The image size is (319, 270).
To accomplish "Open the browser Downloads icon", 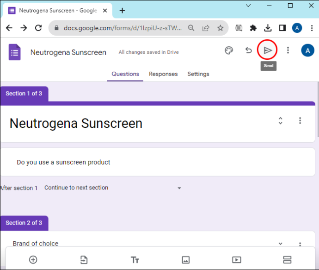I will click(x=268, y=28).
